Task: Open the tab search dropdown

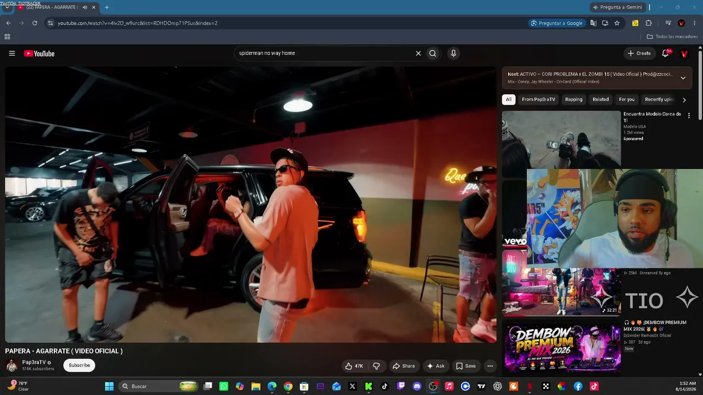Action: pos(7,7)
